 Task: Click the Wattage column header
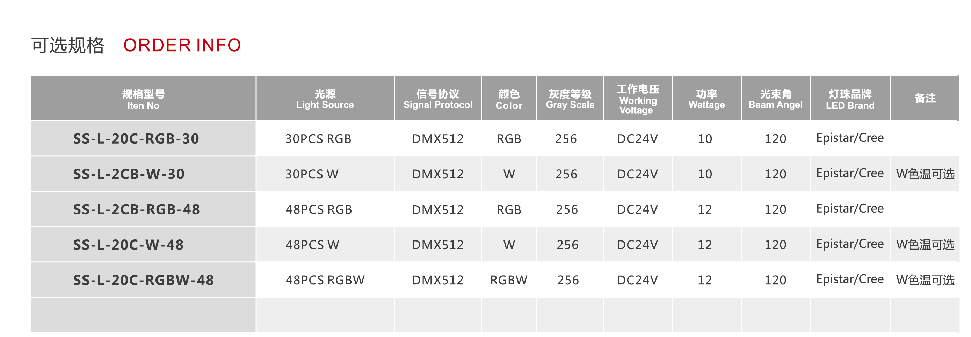click(x=706, y=99)
